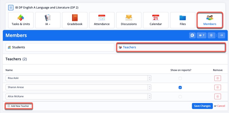The width and height of the screenshot is (229, 113).
Task: Enable Show on reports for Alice McKane
Action: 180,97
